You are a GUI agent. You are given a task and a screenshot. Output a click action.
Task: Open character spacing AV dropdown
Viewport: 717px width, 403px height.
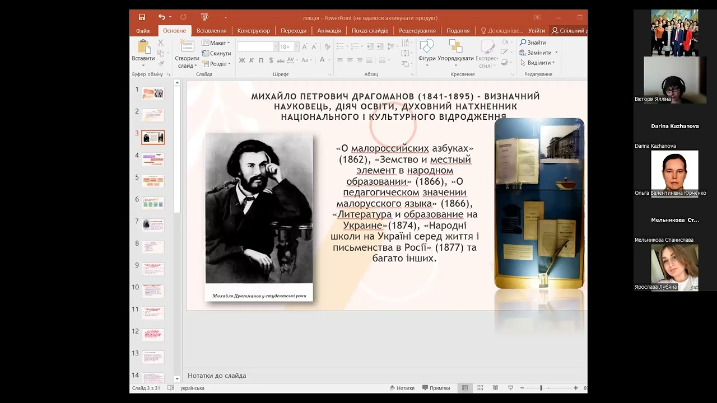293,60
